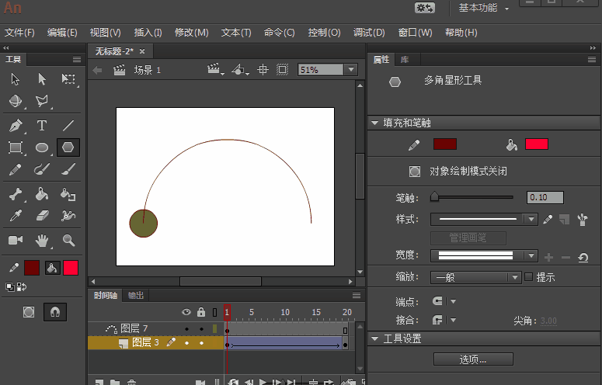
Task: Collapse the 填充和笔触 section
Action: [375, 123]
